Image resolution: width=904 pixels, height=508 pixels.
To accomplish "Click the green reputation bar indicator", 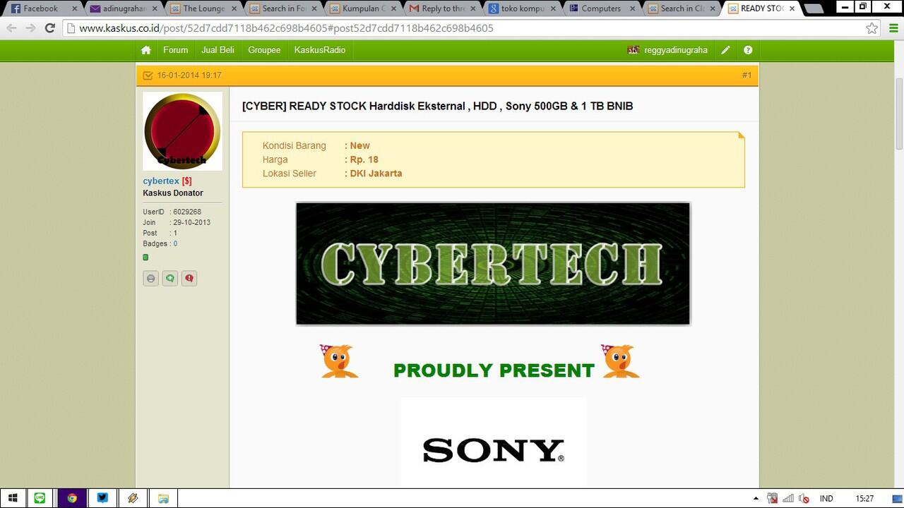I will 145,258.
